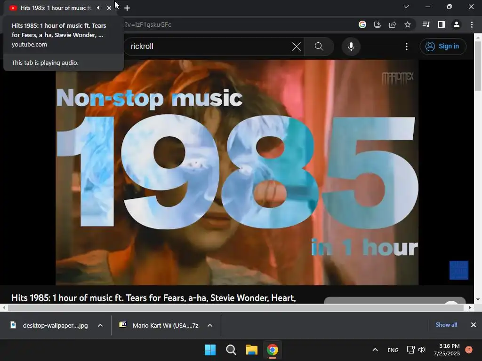Viewport: 482px width, 361px height.
Task: Bookmark this page with the star icon
Action: click(x=408, y=24)
